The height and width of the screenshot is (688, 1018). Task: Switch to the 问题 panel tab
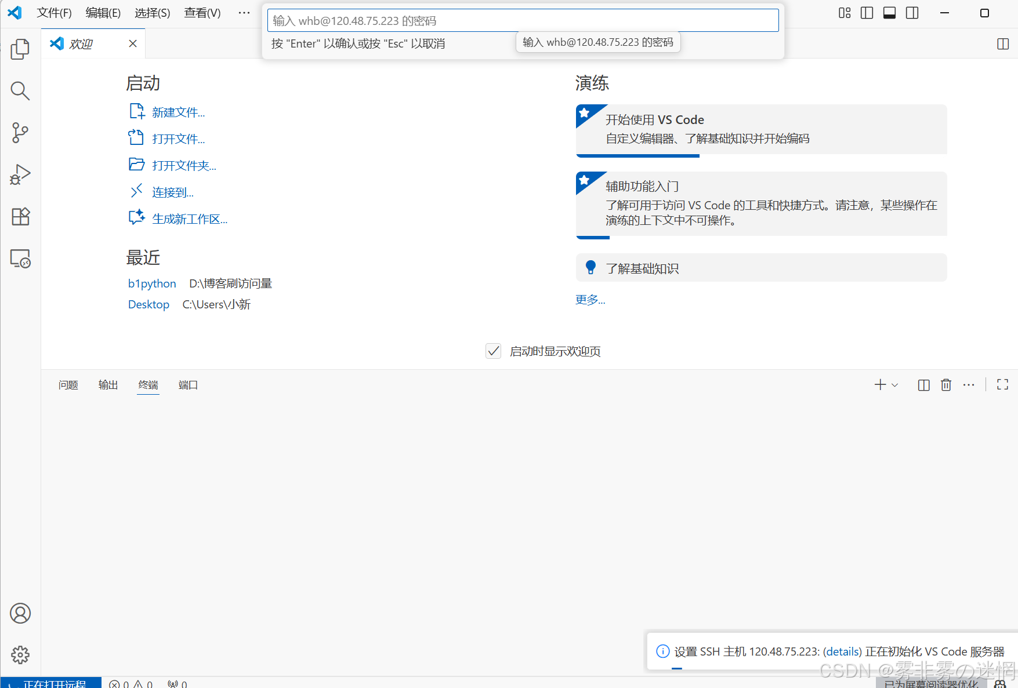point(68,385)
